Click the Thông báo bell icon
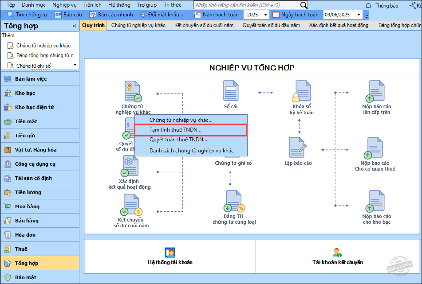The image size is (422, 284). tap(368, 5)
